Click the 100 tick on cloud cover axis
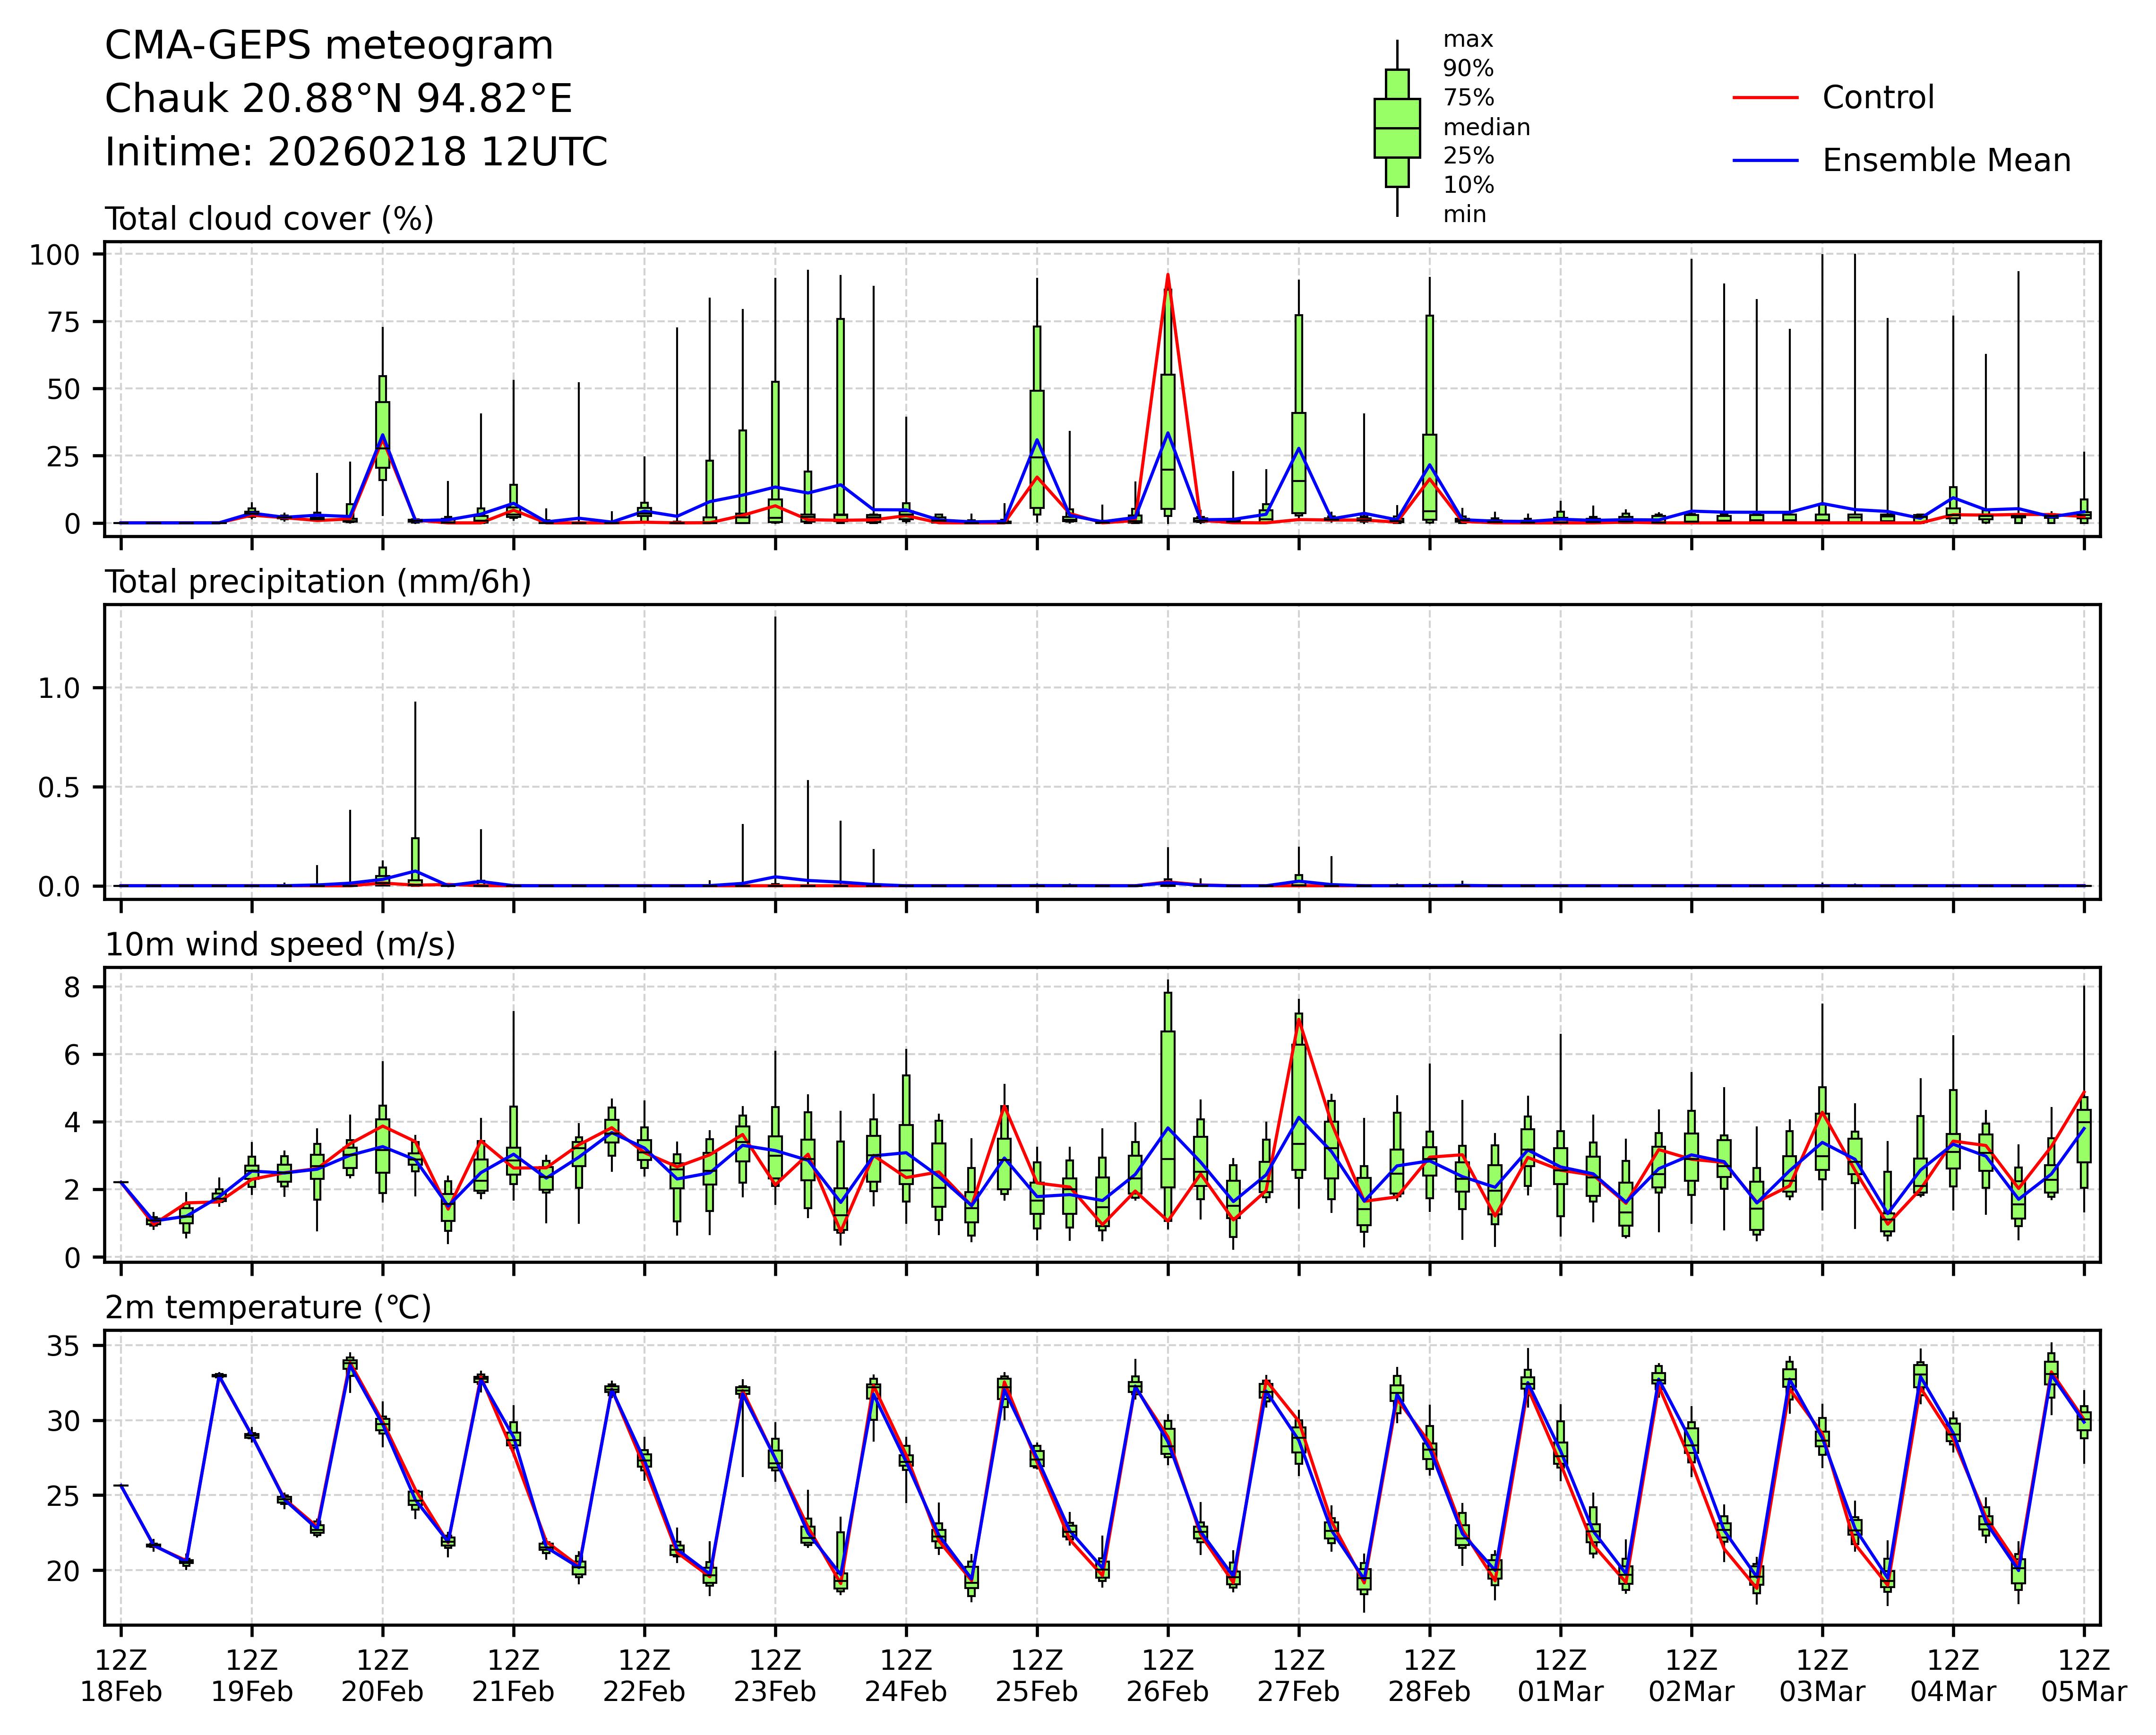The height and width of the screenshot is (1735, 2156). tap(54, 255)
